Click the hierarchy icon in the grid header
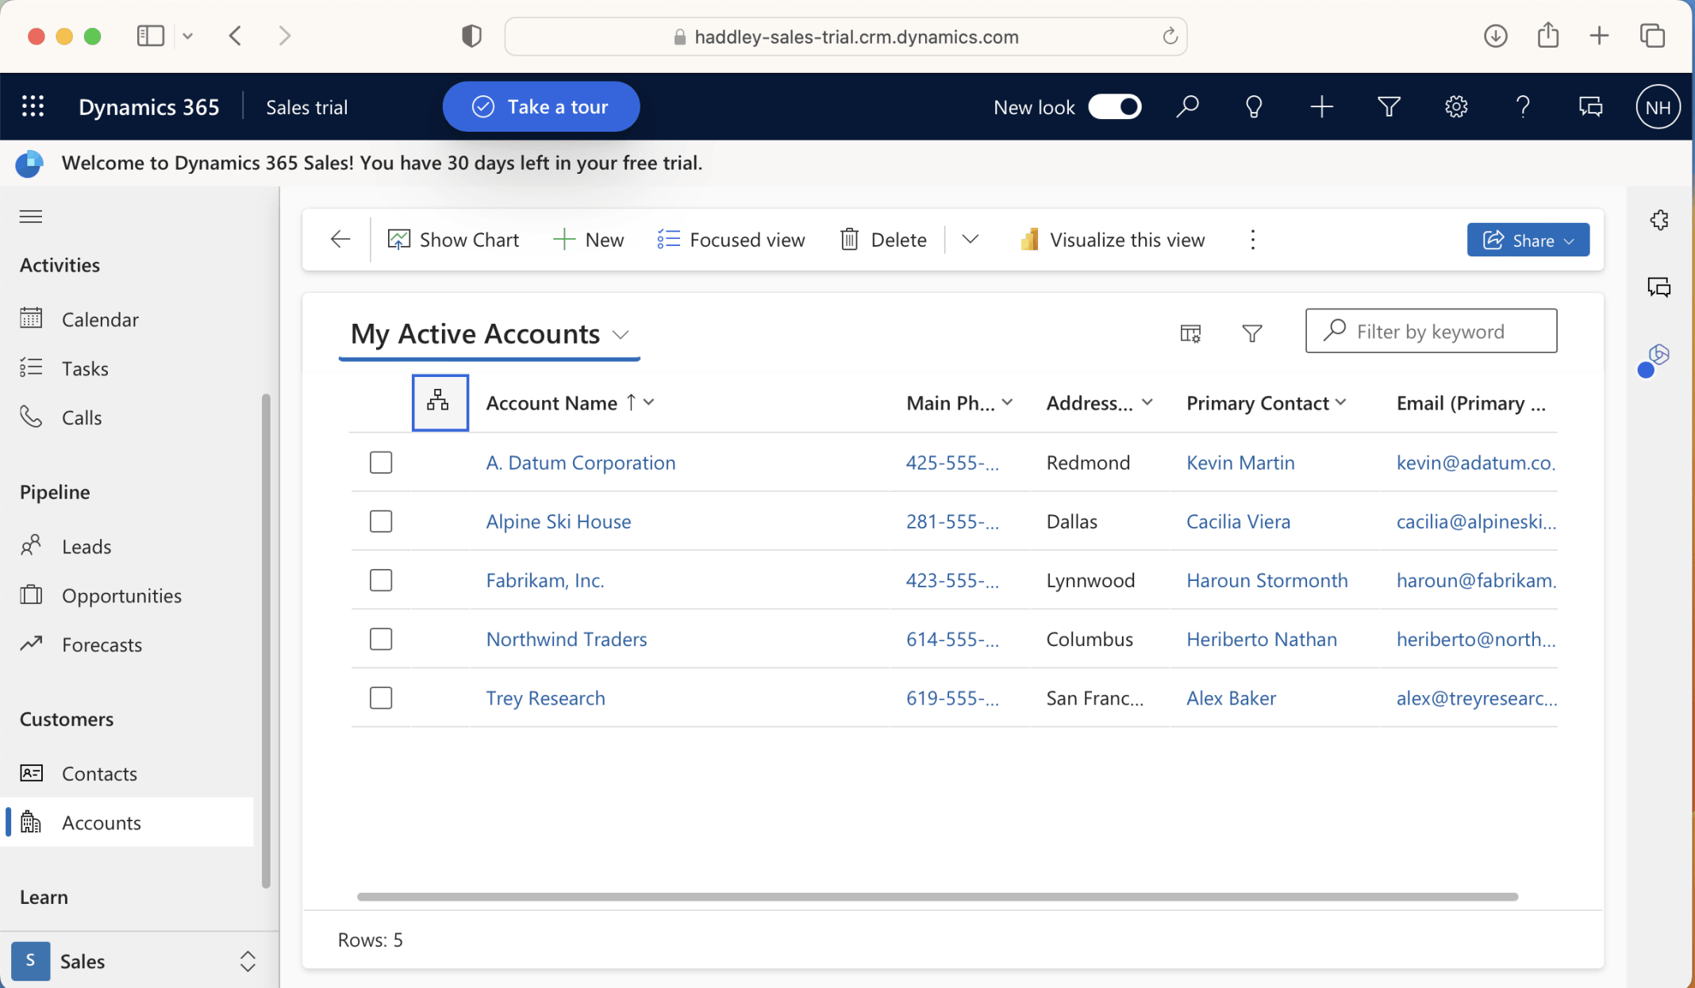Viewport: 1695px width, 988px height. coord(439,402)
